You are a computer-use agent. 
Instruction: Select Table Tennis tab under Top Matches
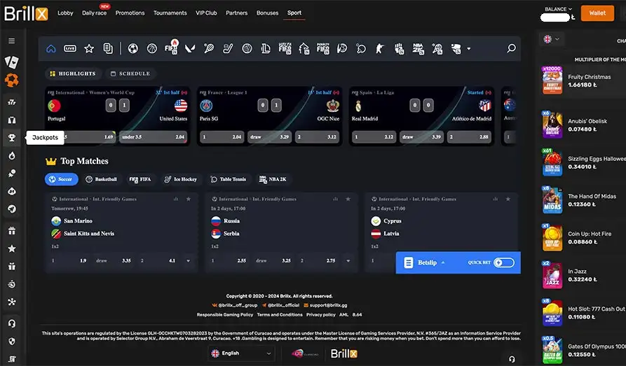pos(229,179)
